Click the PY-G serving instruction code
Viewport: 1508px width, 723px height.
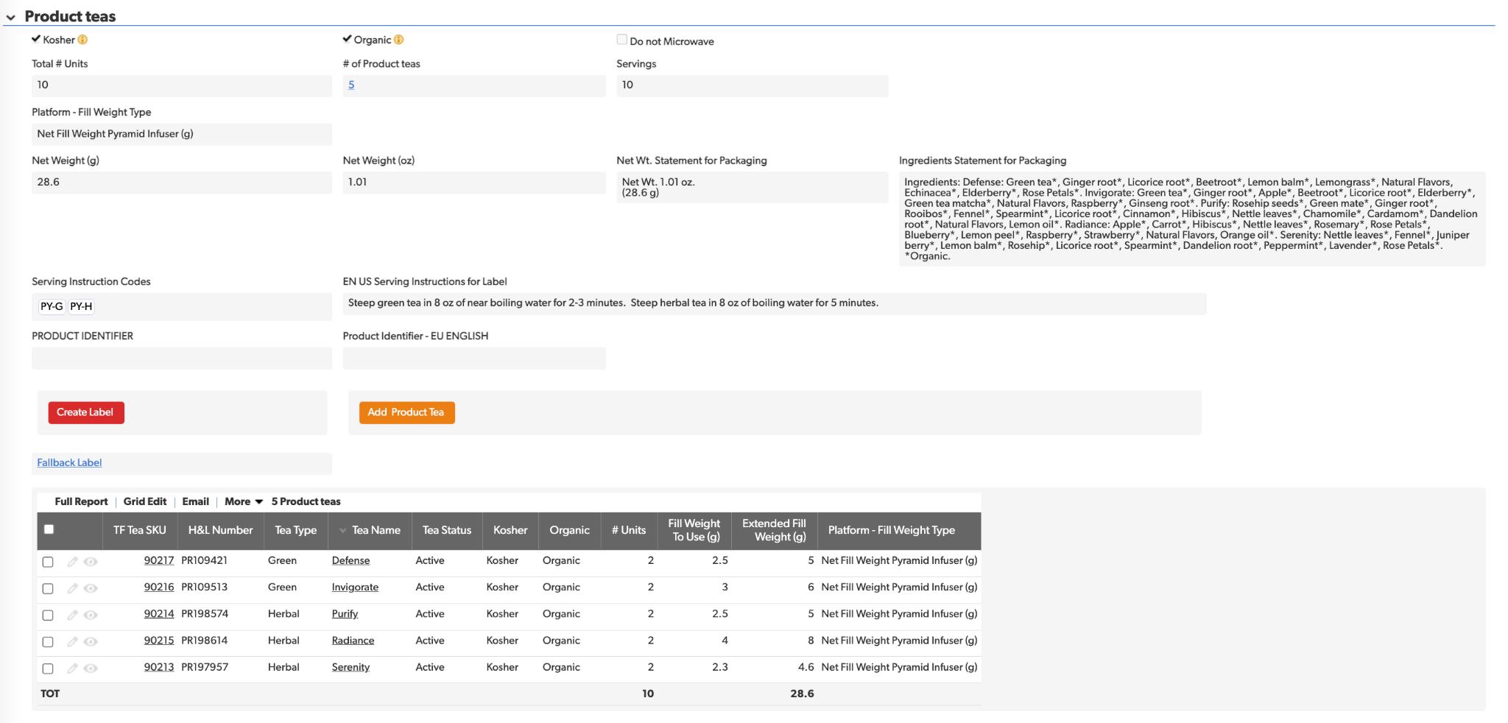pos(52,306)
